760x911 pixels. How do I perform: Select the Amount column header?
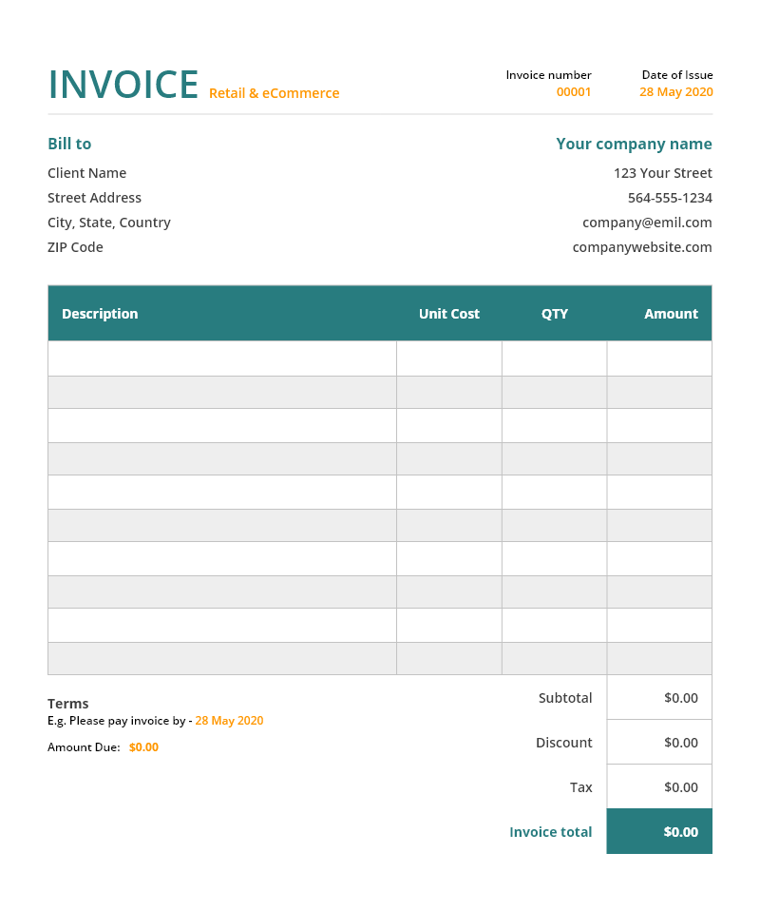671,314
